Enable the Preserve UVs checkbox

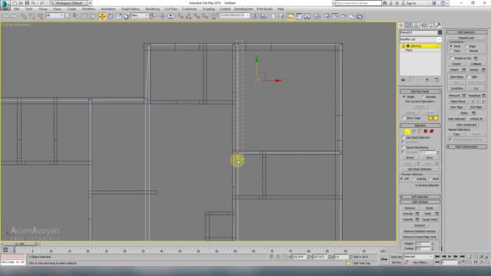pyautogui.click(x=452, y=58)
